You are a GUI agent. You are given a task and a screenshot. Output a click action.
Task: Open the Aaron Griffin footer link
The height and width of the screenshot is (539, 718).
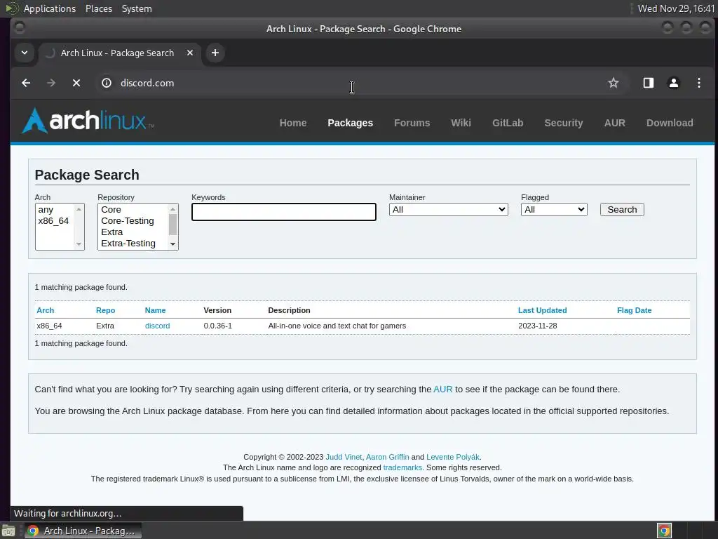click(x=387, y=457)
